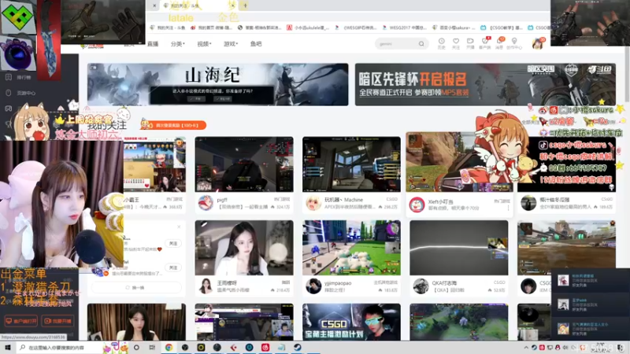The height and width of the screenshot is (354, 630).
Task: Open the WESG2017 中国 bookmark
Action: click(405, 28)
